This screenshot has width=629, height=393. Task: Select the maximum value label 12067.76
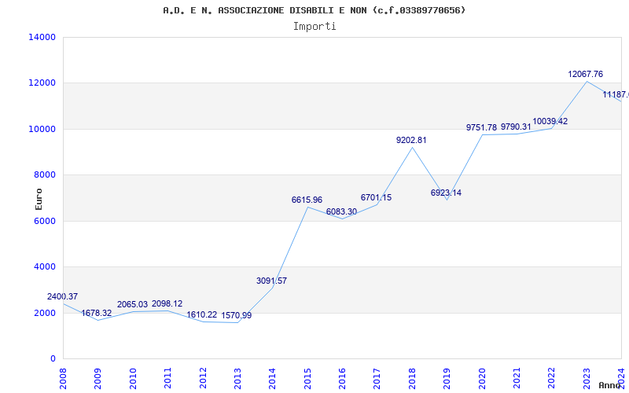point(585,74)
